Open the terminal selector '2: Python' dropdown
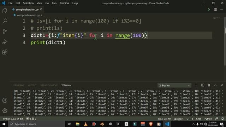 click(174, 85)
